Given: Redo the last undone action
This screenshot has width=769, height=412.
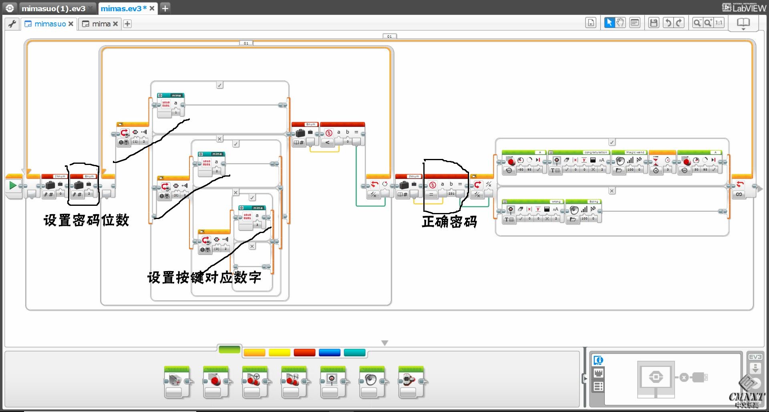Looking at the screenshot, I should 679,23.
